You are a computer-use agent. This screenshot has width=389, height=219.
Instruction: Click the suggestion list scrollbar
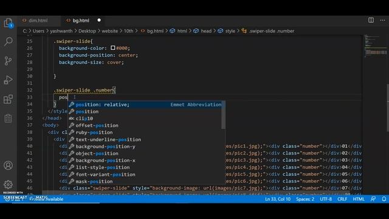[223, 115]
